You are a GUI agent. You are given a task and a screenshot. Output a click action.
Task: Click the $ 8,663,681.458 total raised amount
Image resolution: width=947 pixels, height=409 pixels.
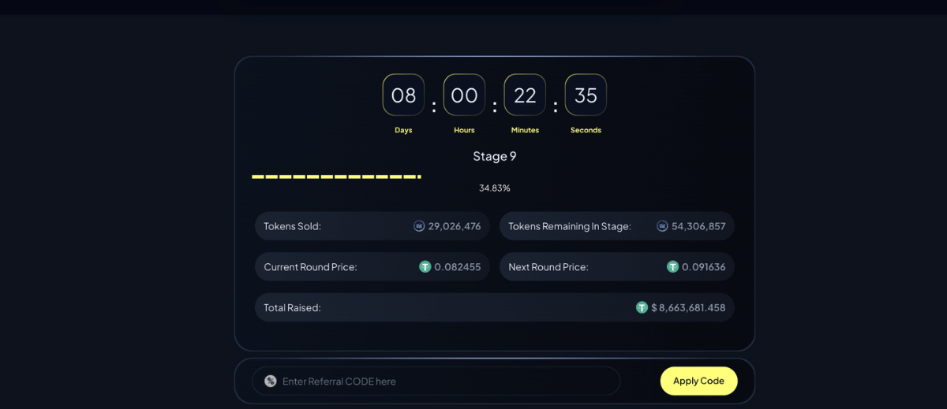click(687, 307)
